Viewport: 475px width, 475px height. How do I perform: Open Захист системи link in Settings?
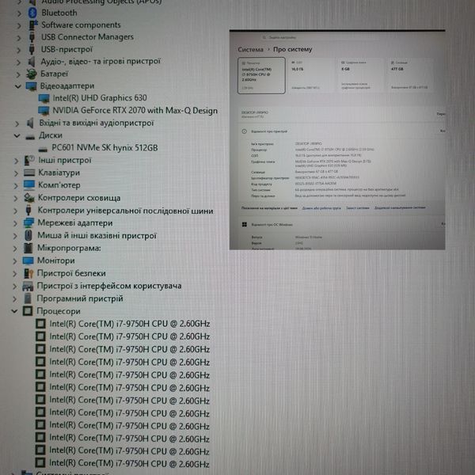tap(358, 208)
